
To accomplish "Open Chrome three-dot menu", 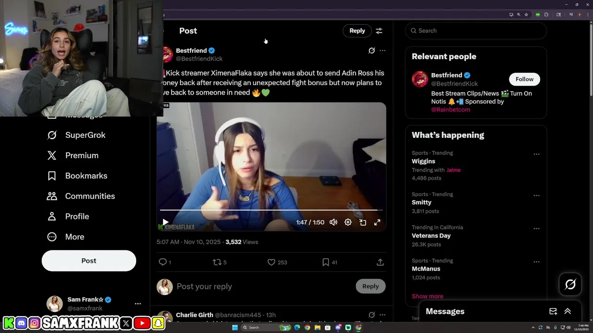I will pos(589,14).
